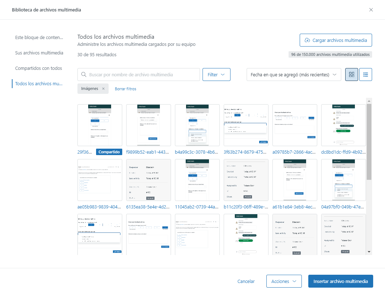The image size is (385, 293).
Task: Select Todos los archivos multimedia tab
Action: pos(39,84)
